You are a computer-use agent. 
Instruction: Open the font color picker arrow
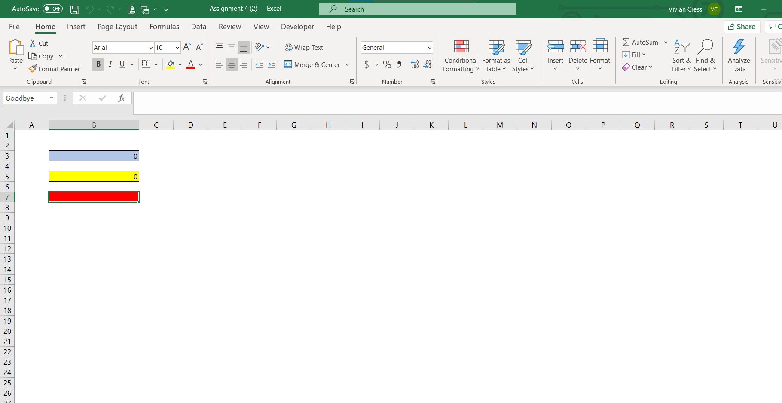[200, 64]
